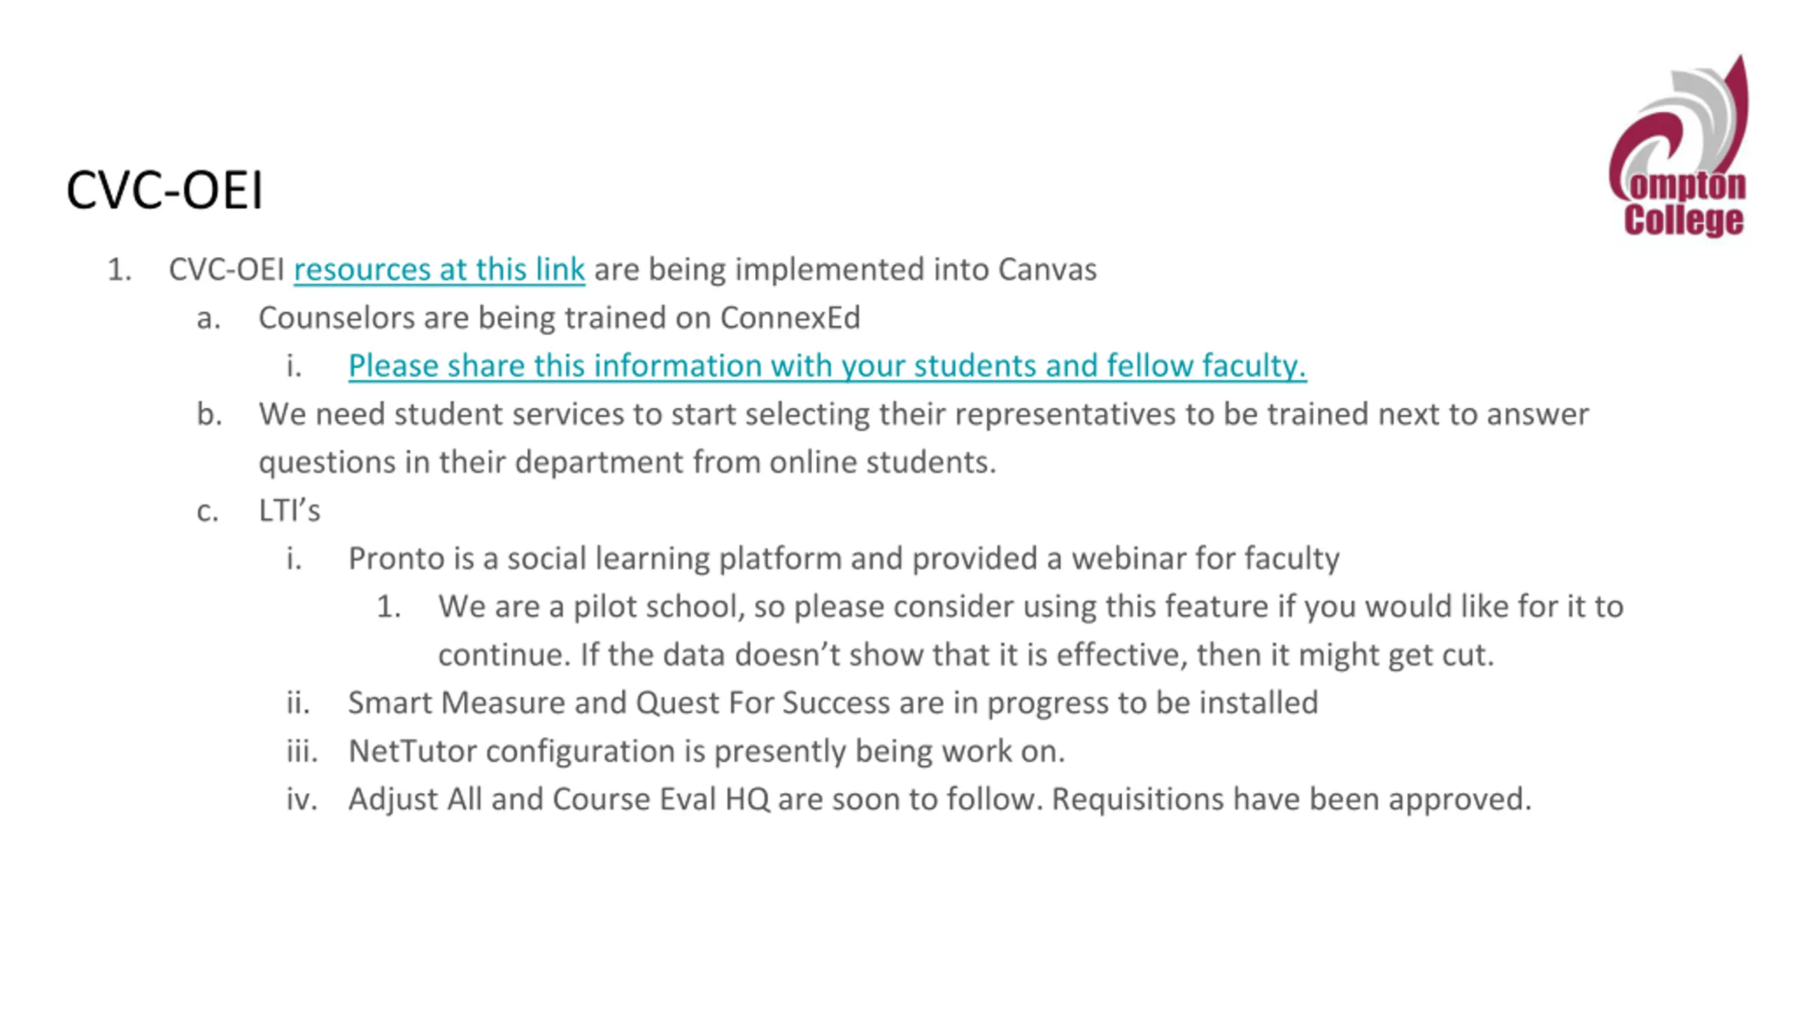
Task: Open the 'resources at this link' hyperlink
Action: pos(439,270)
